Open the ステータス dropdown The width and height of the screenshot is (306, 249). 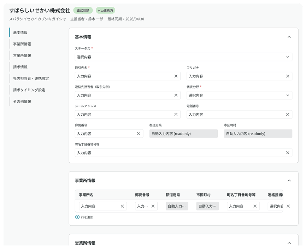pos(183,57)
